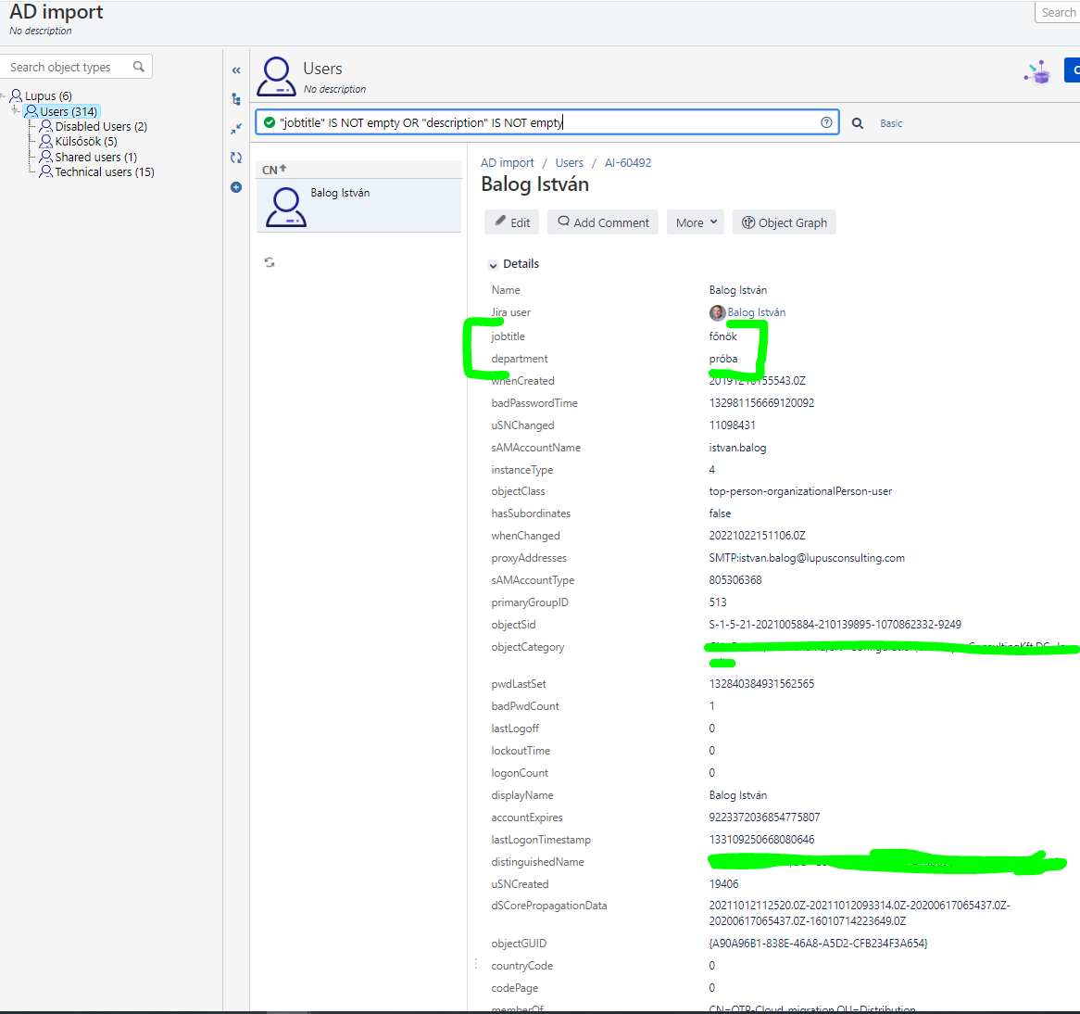
Task: Open the query syntax help question mark
Action: point(826,122)
